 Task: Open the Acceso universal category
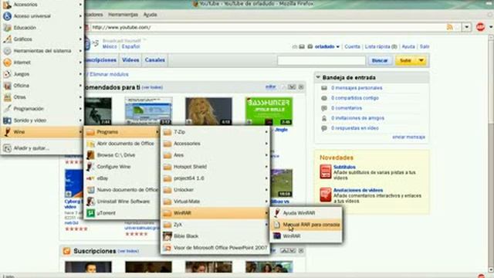[42, 16]
